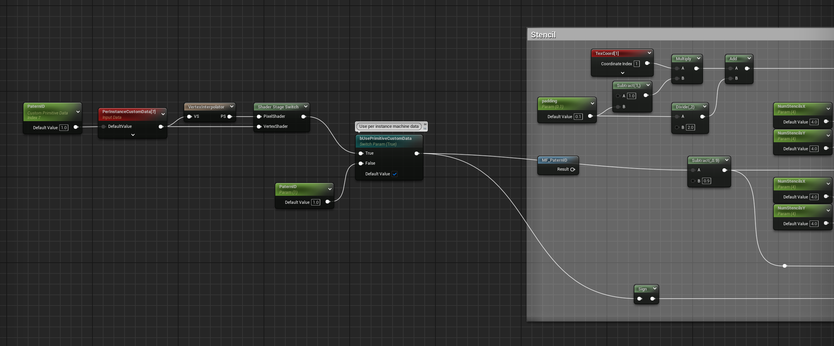
Task: Click the A input pin on Subtract(,0.9)
Action: tap(693, 170)
